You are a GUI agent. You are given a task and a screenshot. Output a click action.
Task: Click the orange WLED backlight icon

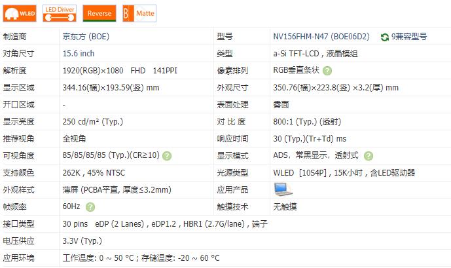20,13
